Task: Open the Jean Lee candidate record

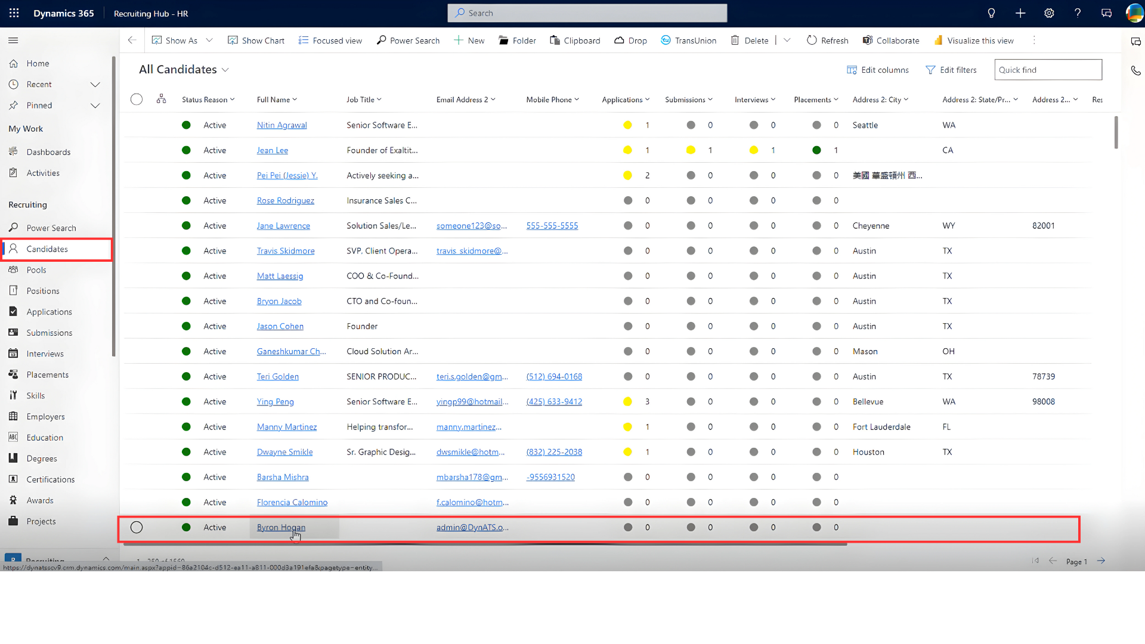Action: [x=272, y=150]
